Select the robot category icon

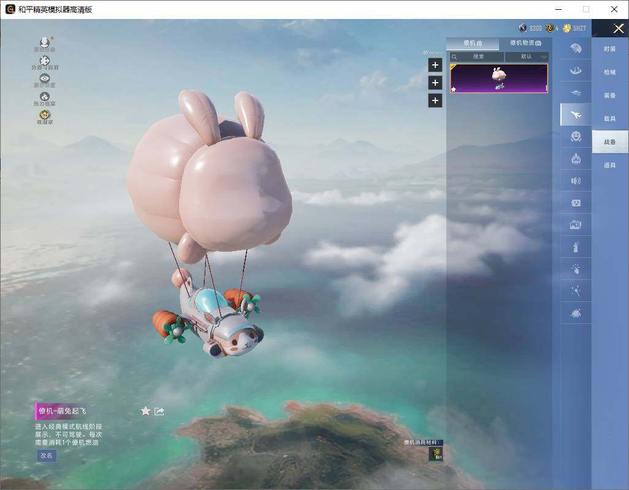576,159
